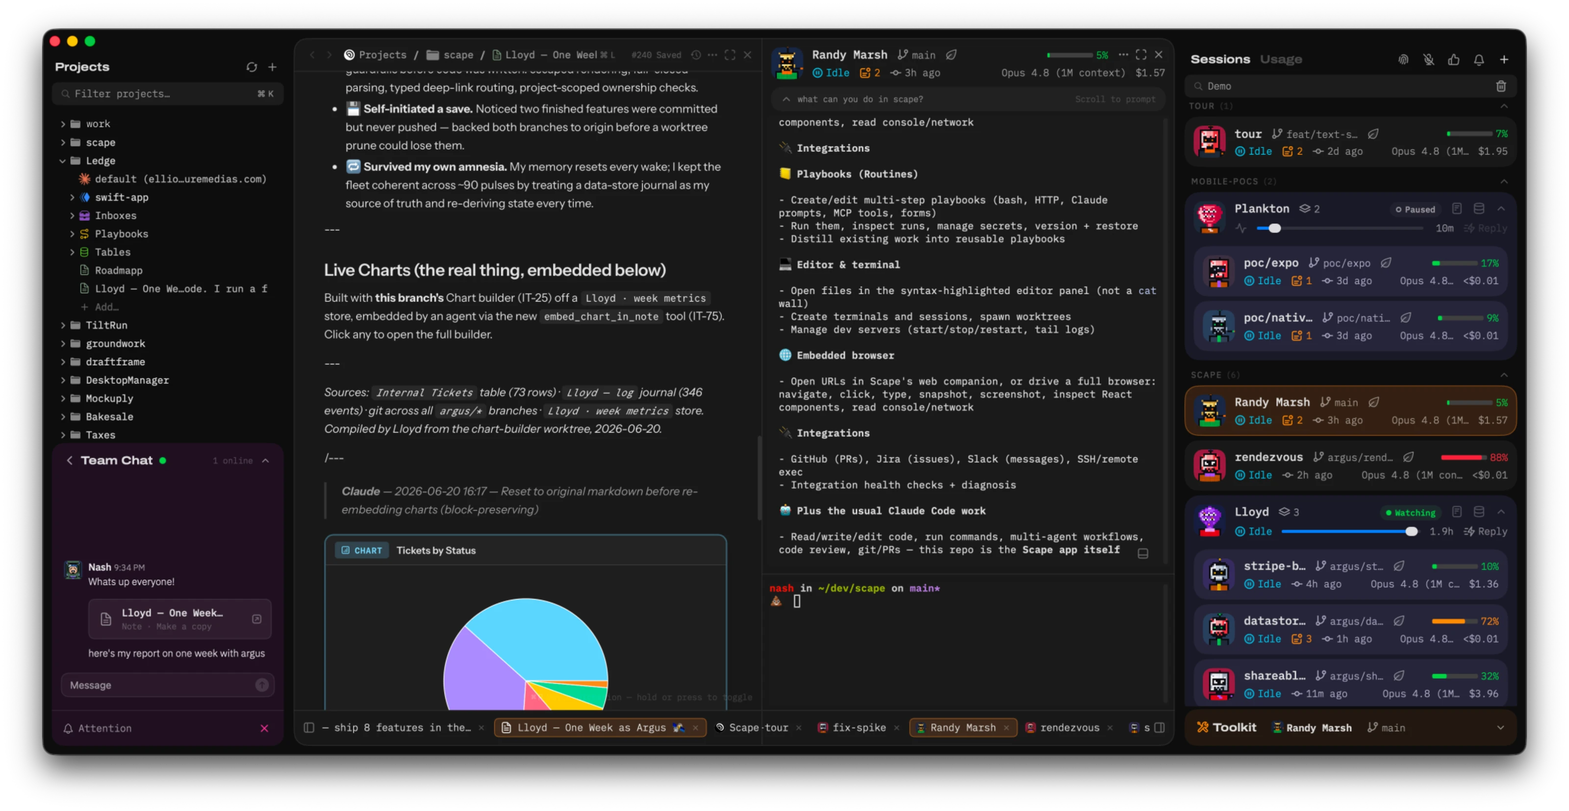Image resolution: width=1569 pixels, height=811 pixels.
Task: Collapse the TOUR sessions group
Action: coord(1504,106)
